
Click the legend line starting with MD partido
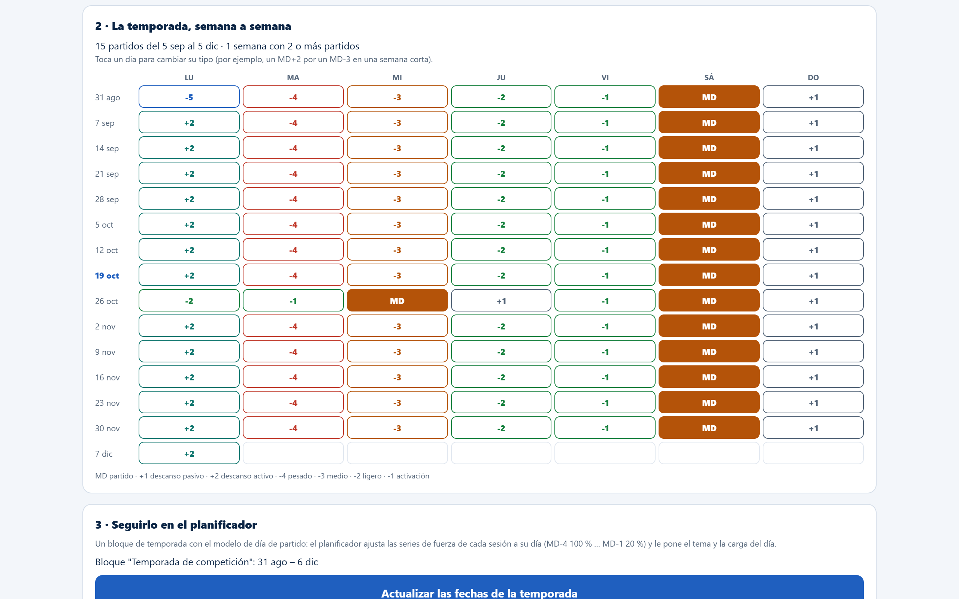tap(262, 476)
